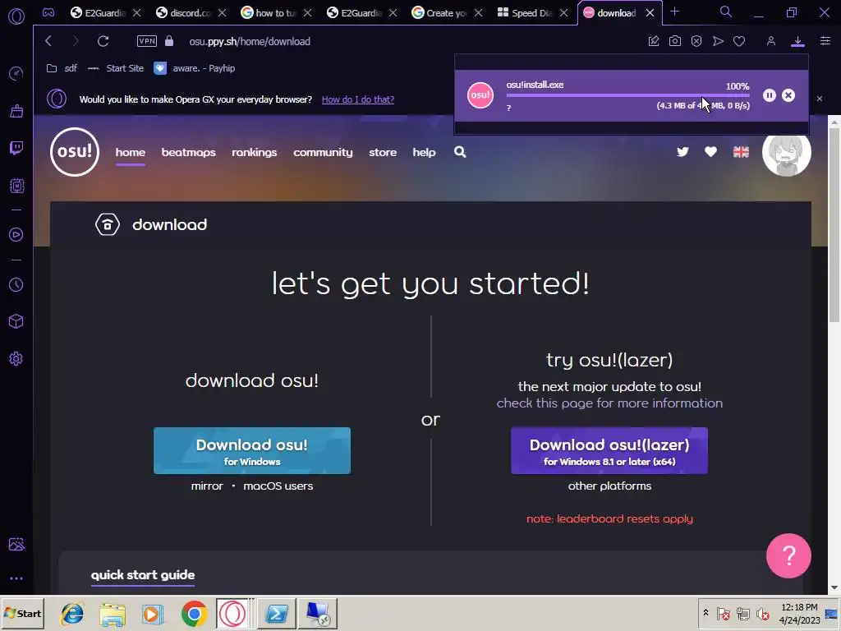Open the briefcase sidebar icon

16,111
